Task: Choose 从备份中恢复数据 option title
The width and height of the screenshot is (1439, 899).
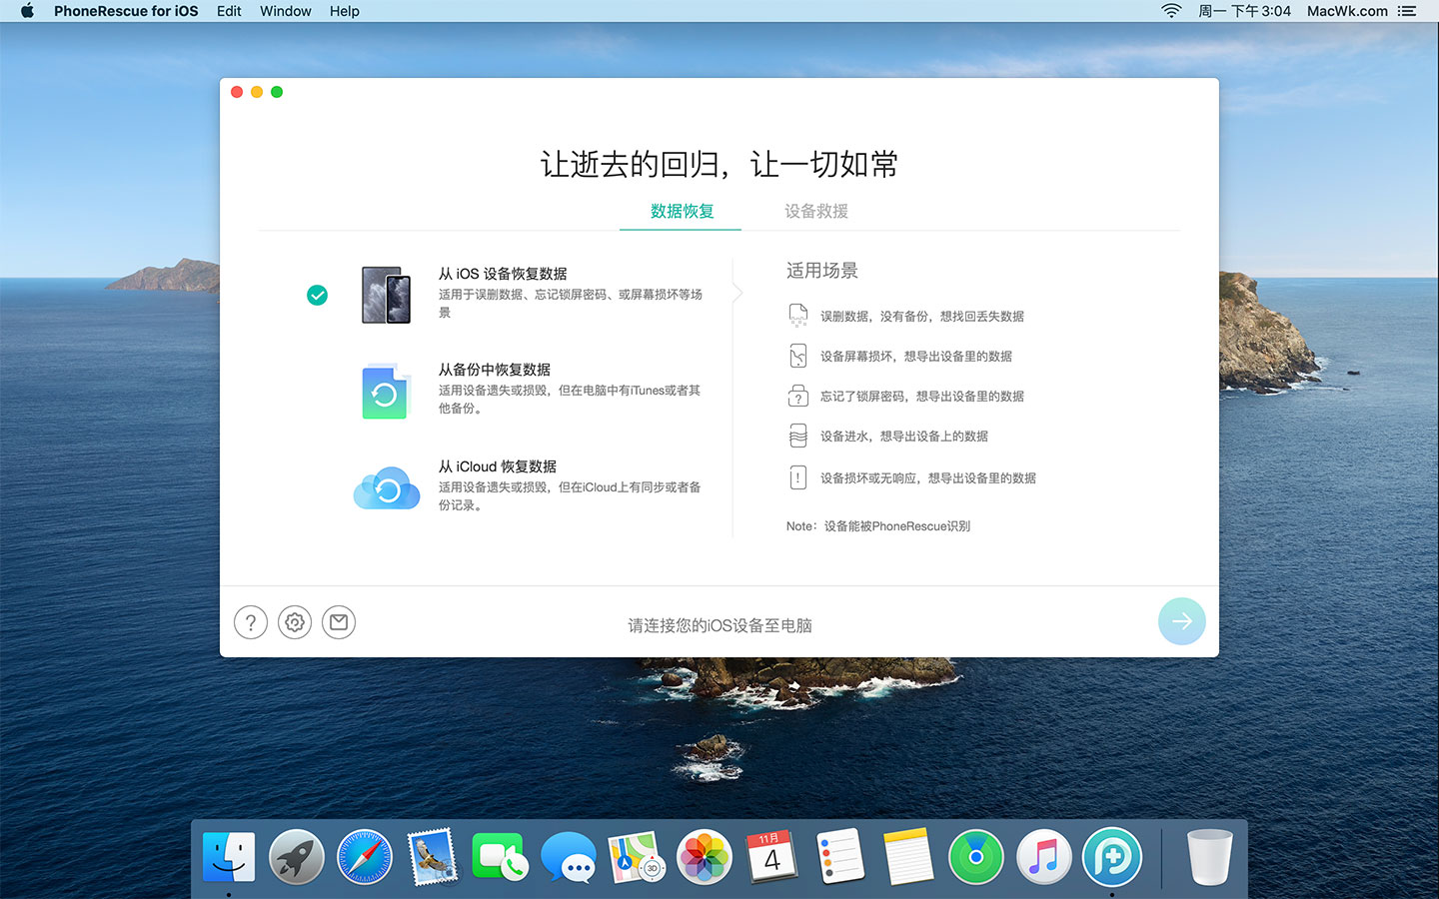Action: point(495,370)
